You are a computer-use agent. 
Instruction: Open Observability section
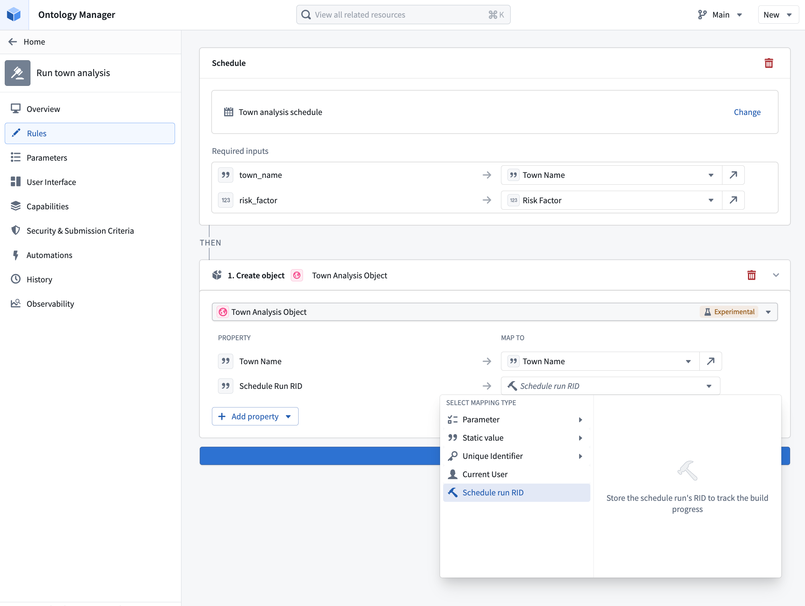90,304
